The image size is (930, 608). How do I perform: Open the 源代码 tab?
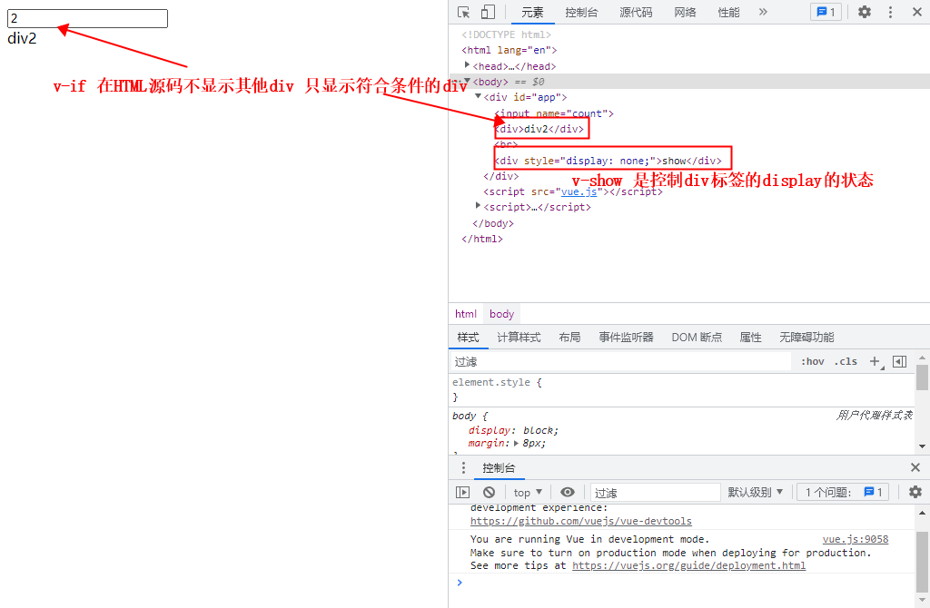[636, 13]
